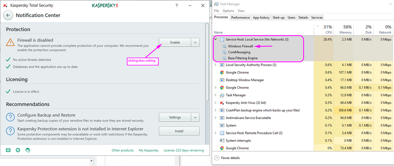Viewport: 394px width, 166px height.
Task: Open the dropdown arrow next to Settings
Action: 195,117
